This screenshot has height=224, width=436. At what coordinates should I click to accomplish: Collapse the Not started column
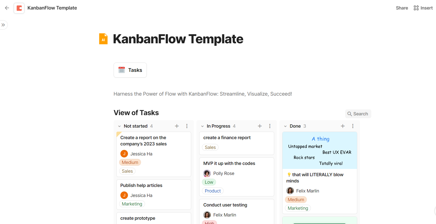[x=119, y=126]
